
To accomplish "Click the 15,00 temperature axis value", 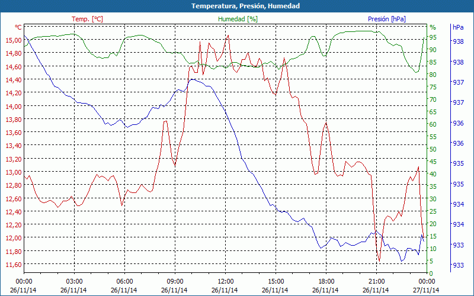I will (12, 40).
